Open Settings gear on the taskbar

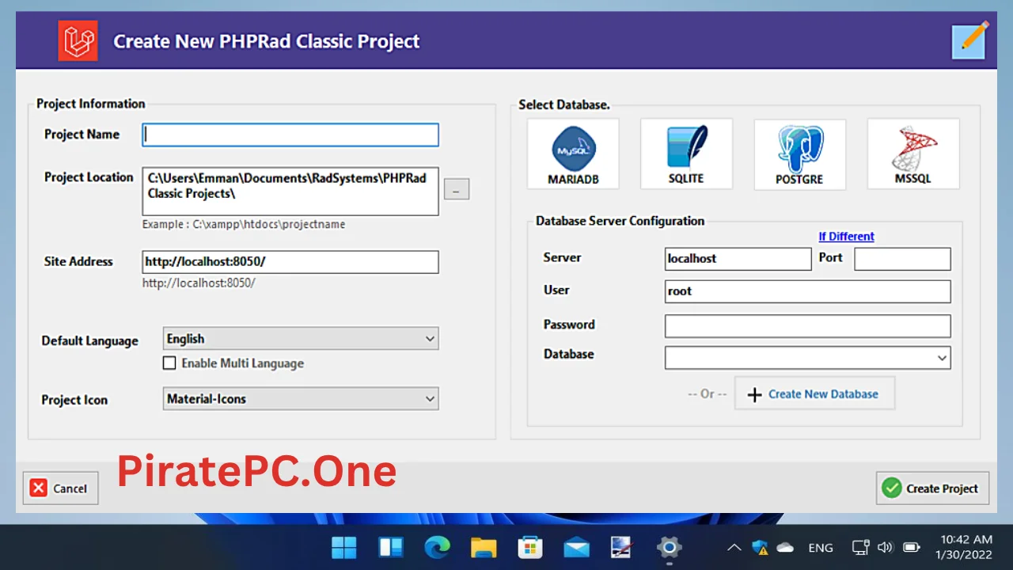tap(670, 547)
